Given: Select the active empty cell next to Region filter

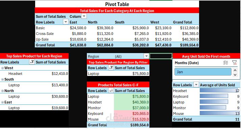Looking at the screenshot, I should click(161, 56).
